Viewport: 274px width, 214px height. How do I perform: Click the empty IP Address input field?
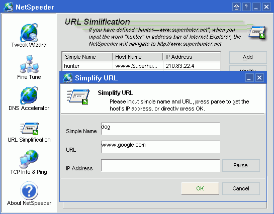pos(160,165)
